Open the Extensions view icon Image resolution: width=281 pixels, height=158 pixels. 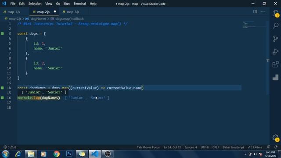(275, 65)
